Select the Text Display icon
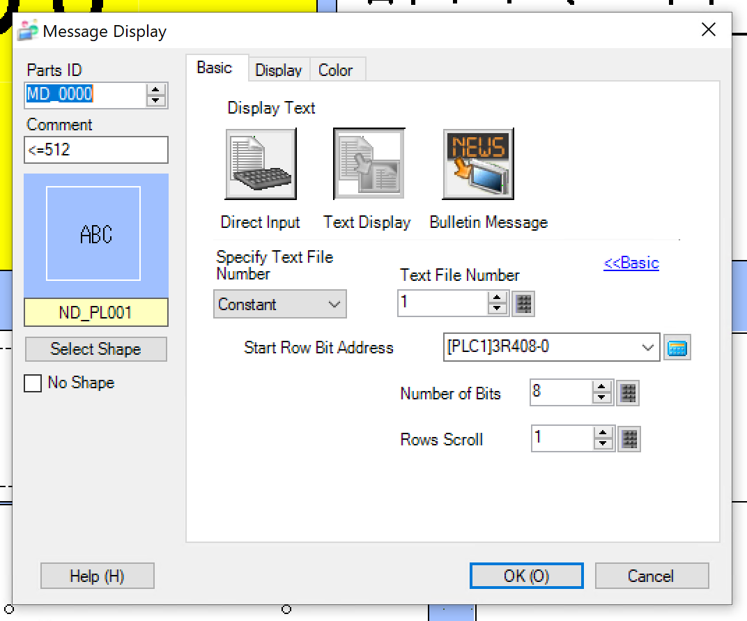This screenshot has width=747, height=621. (369, 164)
